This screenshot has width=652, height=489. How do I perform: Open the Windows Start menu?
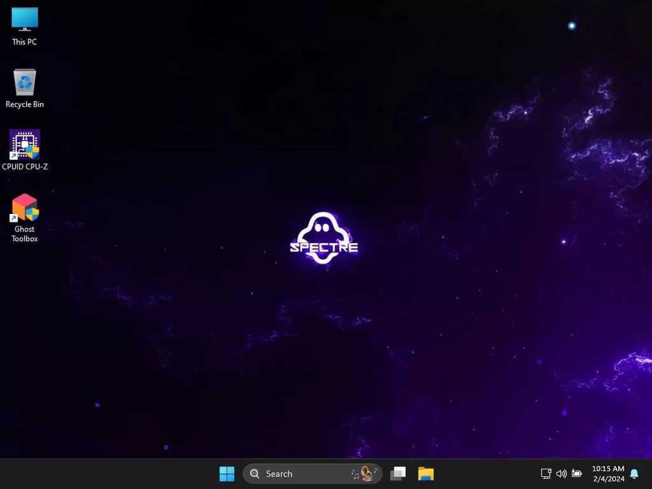pos(227,474)
